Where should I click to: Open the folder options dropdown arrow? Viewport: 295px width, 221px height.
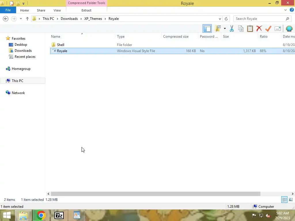point(225,28)
